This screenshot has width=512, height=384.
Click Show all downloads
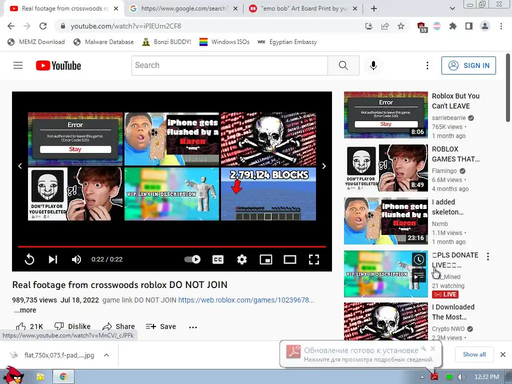(x=474, y=354)
